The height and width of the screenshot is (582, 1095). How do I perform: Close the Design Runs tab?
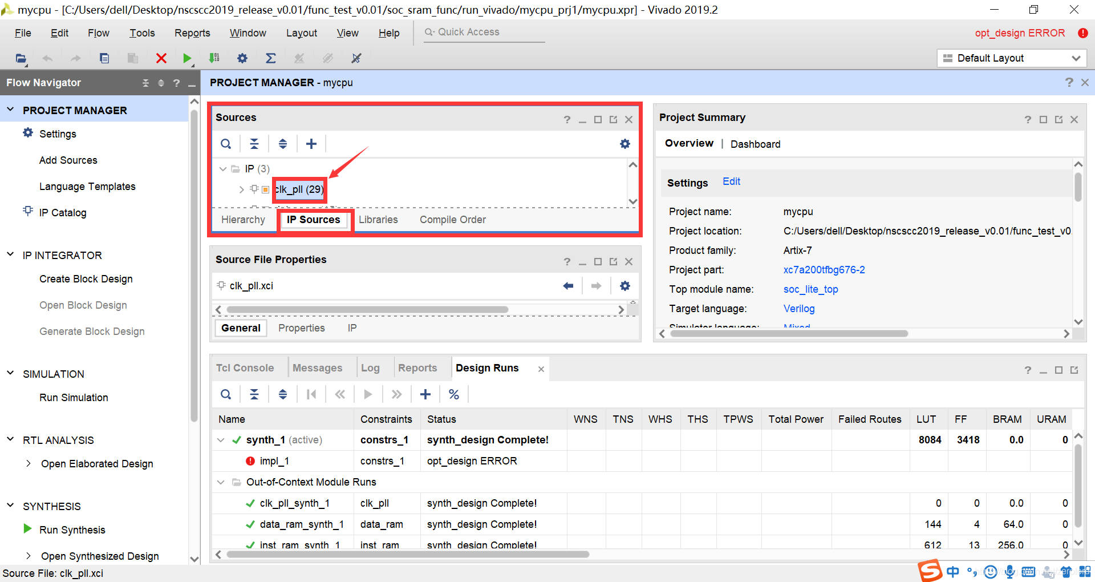pos(541,369)
